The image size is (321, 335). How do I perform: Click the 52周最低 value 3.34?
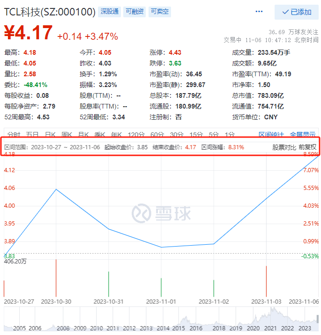119,117
